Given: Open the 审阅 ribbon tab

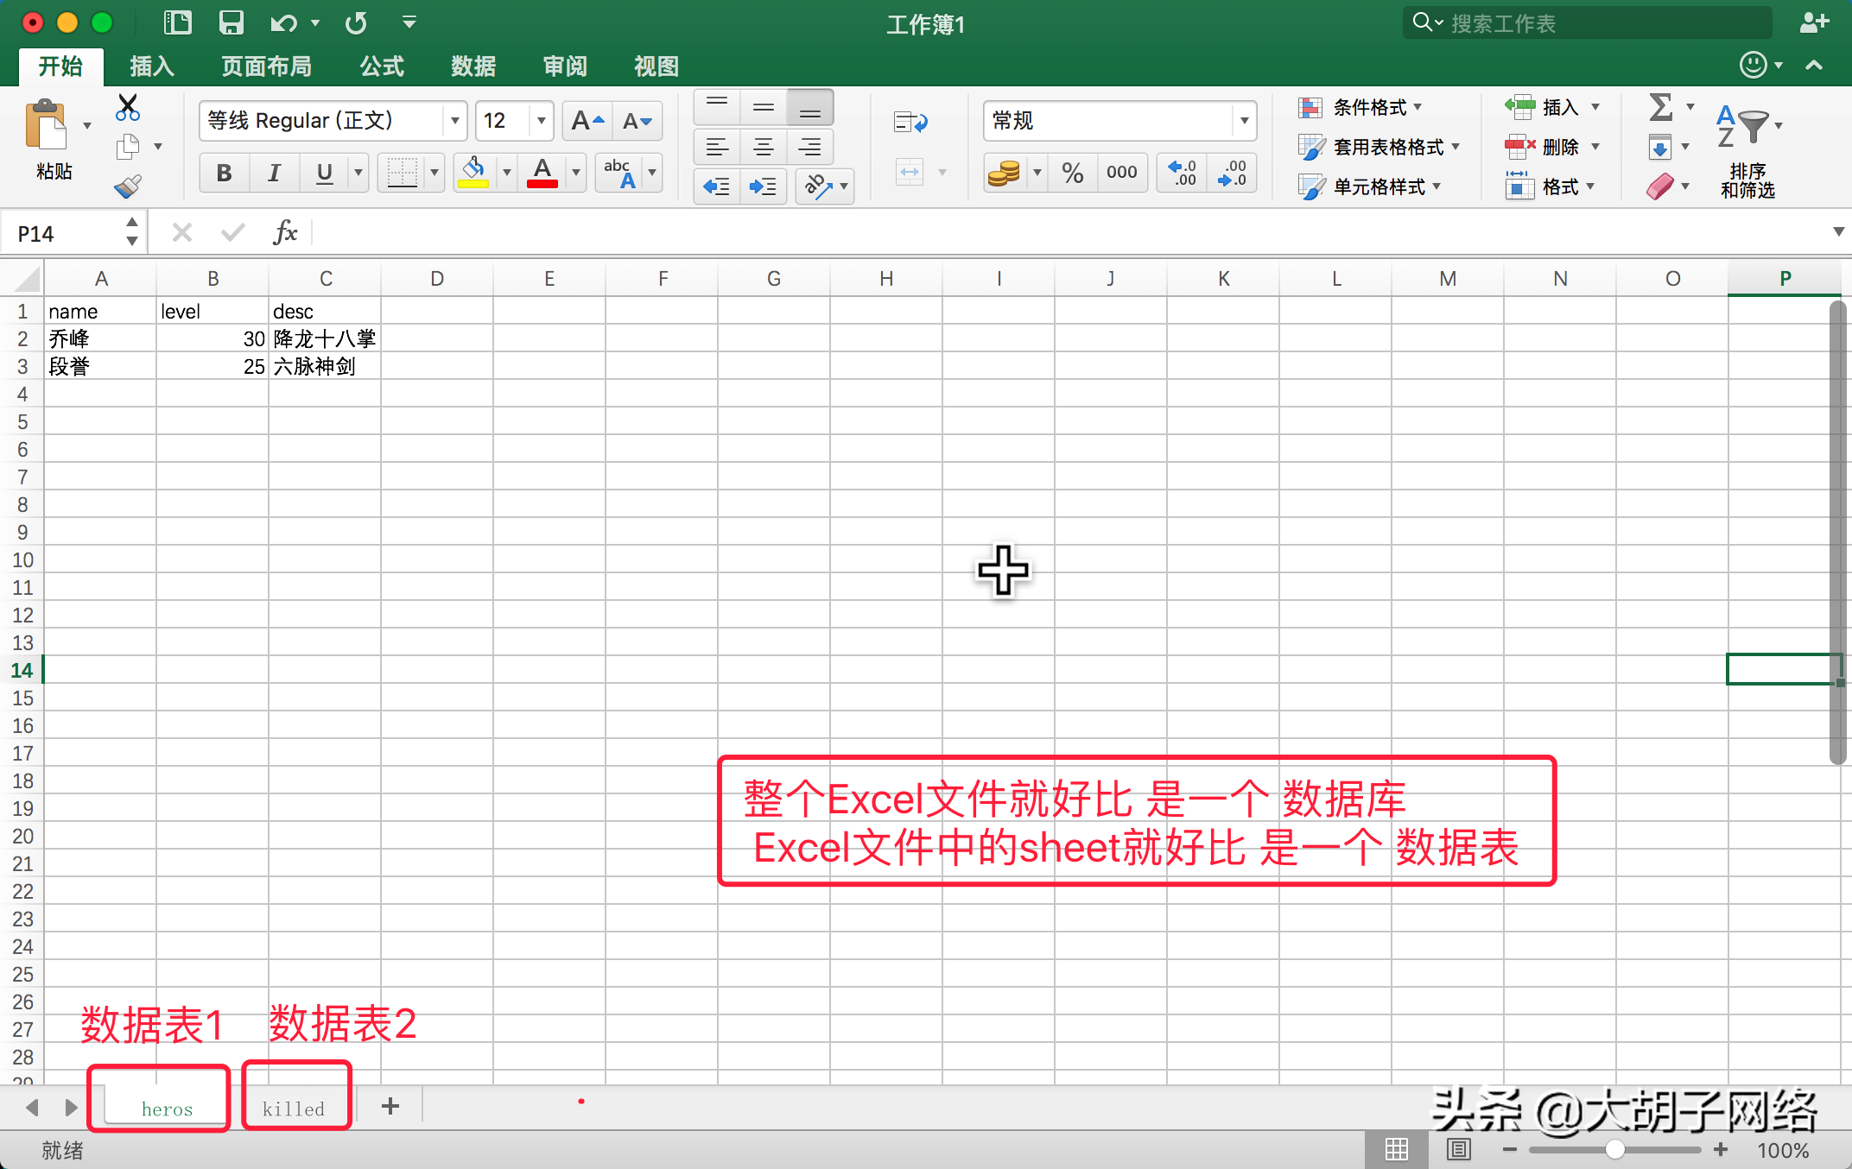Looking at the screenshot, I should pos(565,66).
